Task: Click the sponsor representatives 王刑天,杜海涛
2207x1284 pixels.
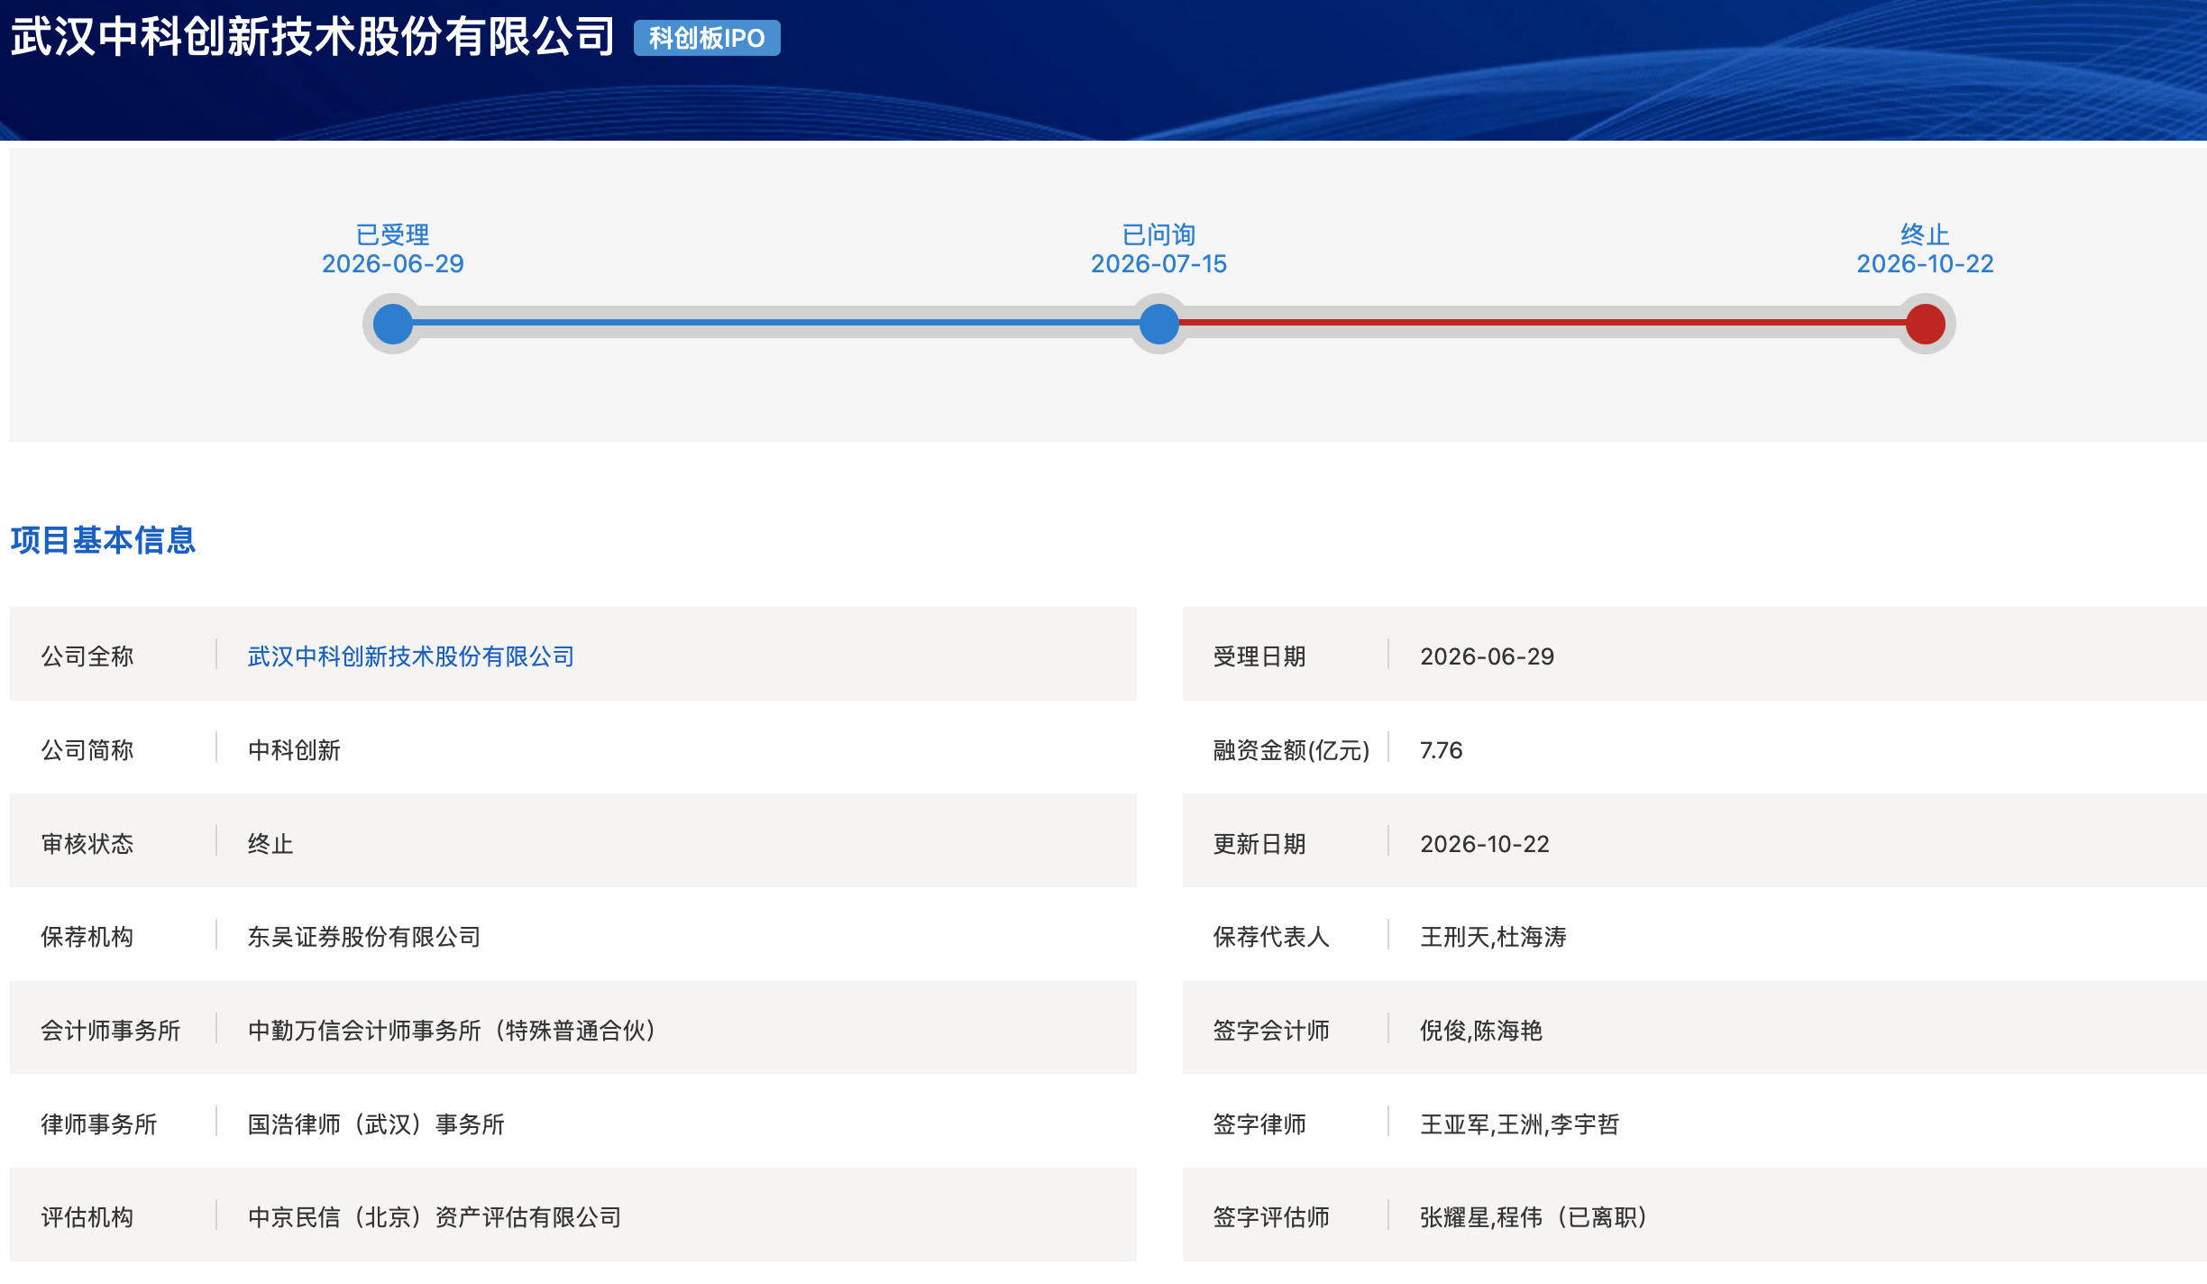Action: coord(1493,937)
